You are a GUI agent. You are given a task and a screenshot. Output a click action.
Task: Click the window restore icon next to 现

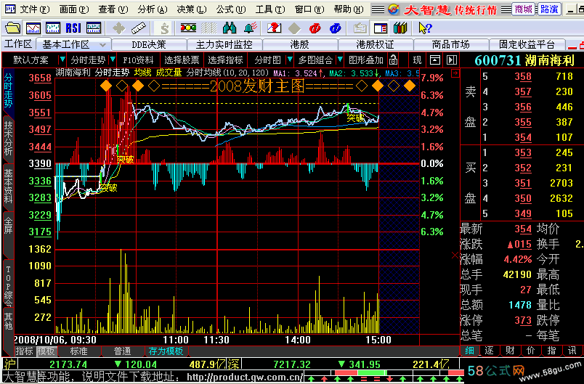coord(434,60)
